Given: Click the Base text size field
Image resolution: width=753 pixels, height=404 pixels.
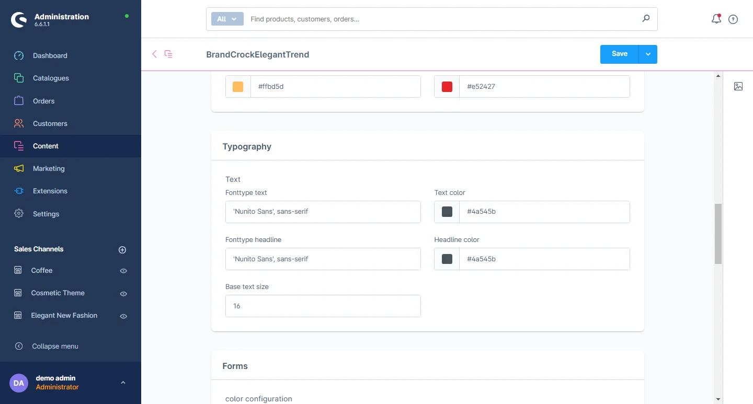Looking at the screenshot, I should pyautogui.click(x=323, y=306).
